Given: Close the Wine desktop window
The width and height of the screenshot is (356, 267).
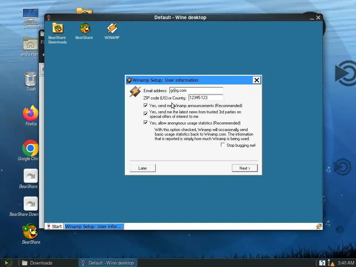Looking at the screenshot, I should click(x=318, y=17).
